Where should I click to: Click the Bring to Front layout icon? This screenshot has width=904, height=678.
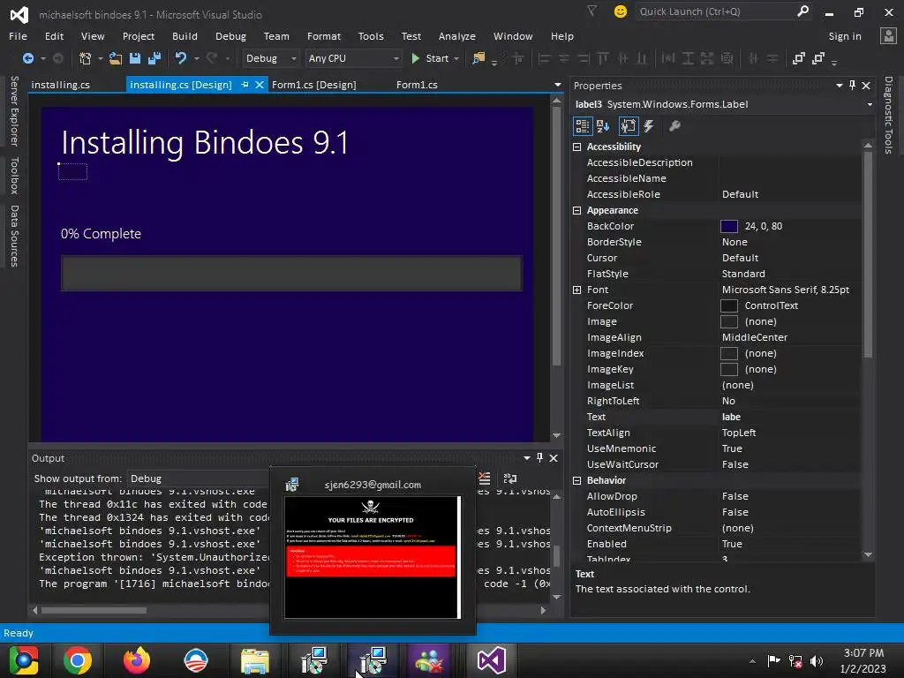(x=798, y=58)
